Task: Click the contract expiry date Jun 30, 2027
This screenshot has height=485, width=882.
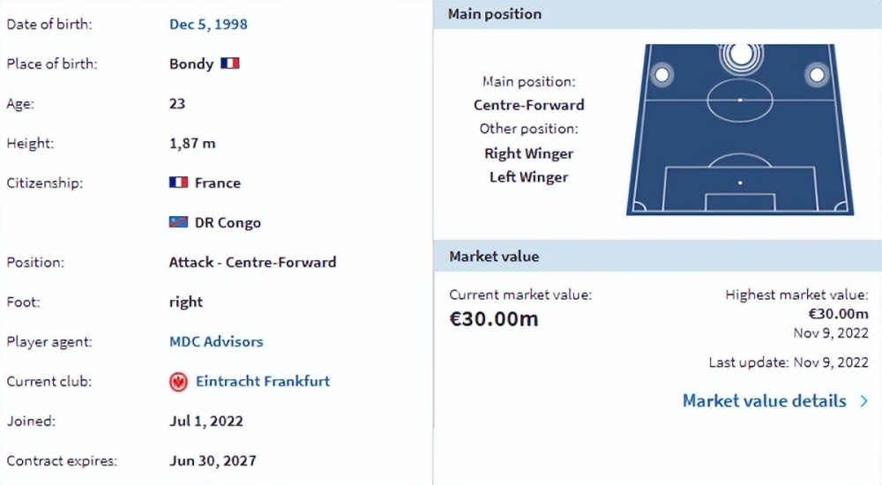Action: point(213,461)
